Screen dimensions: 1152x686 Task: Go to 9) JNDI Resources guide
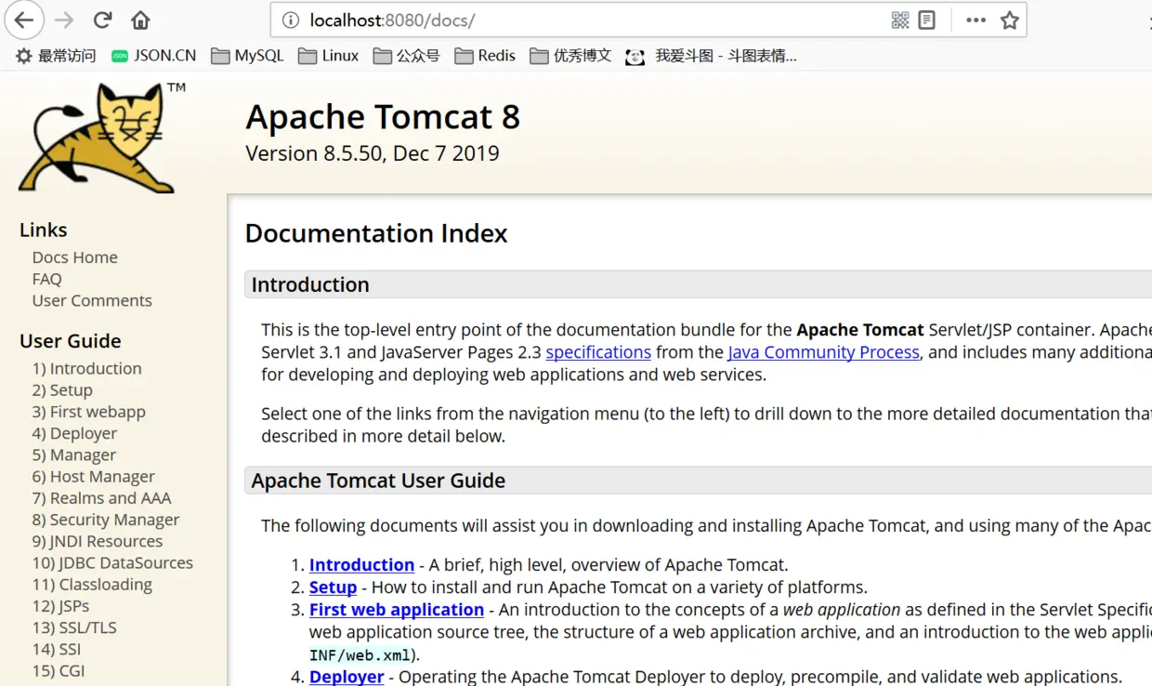[98, 541]
